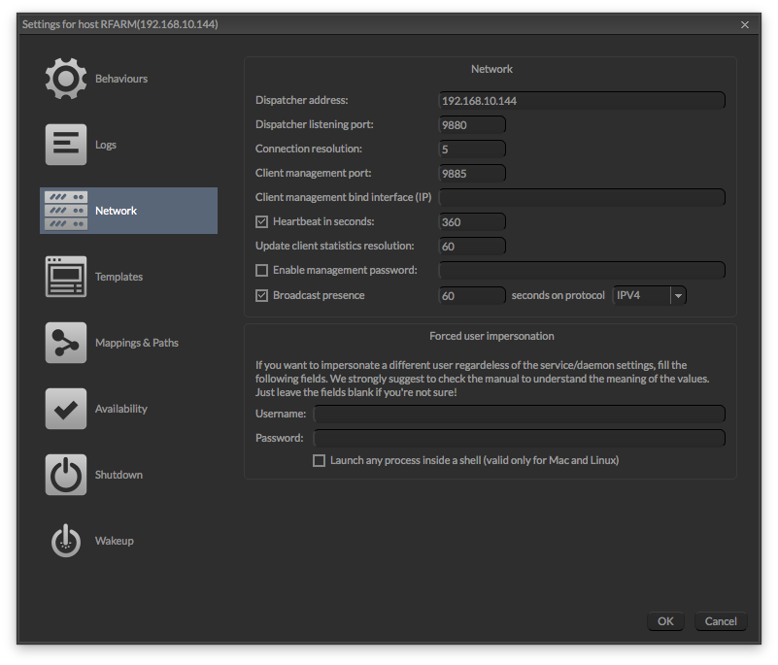The width and height of the screenshot is (778, 665).
Task: Click the Mappings & Paths share icon
Action: click(65, 343)
